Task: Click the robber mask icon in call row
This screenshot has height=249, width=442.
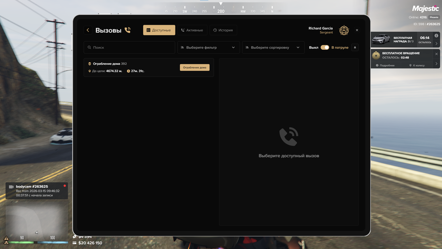Action: 90,64
